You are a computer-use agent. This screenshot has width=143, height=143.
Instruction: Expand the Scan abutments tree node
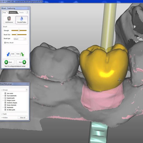(3, 96)
